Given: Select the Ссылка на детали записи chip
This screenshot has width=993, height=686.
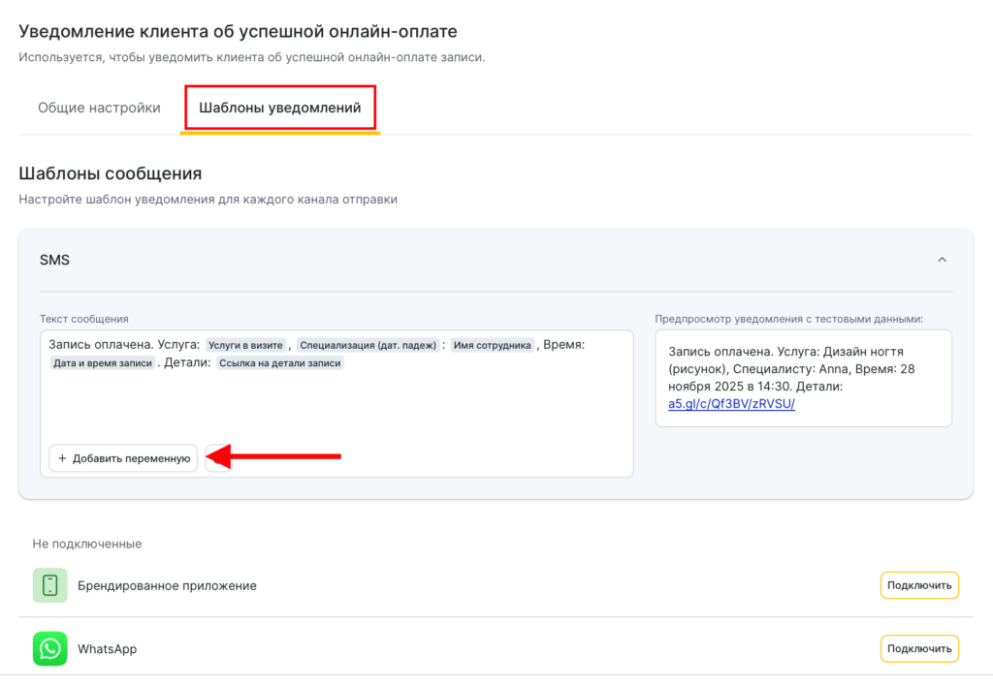Looking at the screenshot, I should (279, 363).
